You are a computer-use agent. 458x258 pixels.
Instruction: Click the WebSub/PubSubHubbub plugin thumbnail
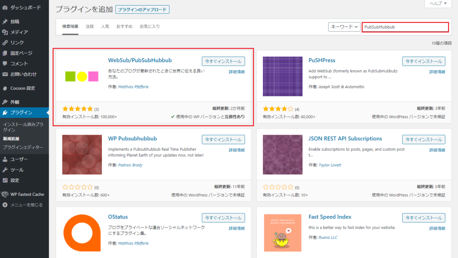pos(82,76)
